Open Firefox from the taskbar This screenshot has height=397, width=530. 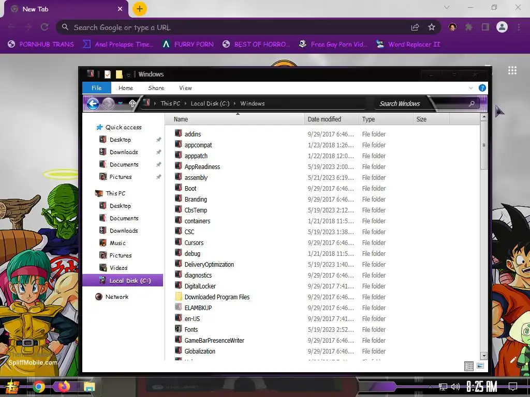[64, 387]
